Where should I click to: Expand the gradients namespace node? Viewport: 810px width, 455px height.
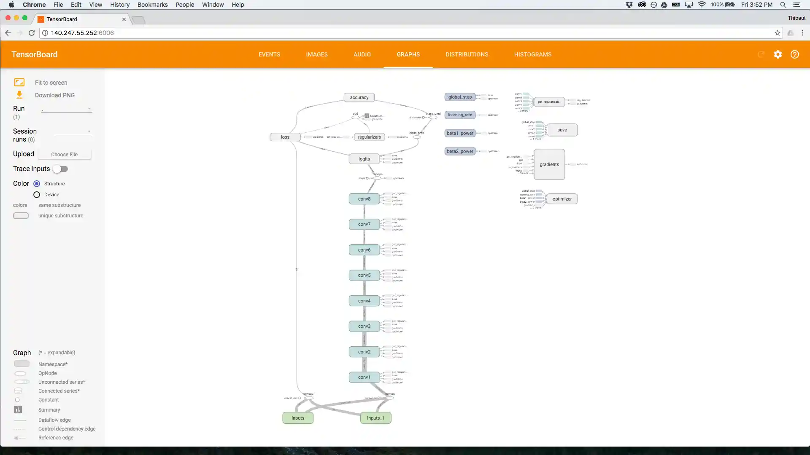[549, 164]
